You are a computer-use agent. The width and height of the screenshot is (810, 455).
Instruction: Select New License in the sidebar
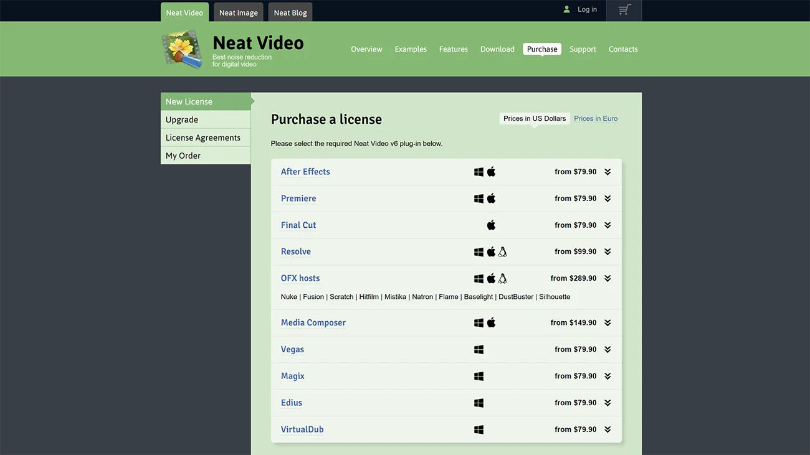point(206,101)
